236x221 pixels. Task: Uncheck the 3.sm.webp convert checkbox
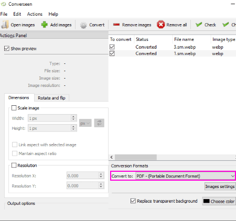pos(112,47)
